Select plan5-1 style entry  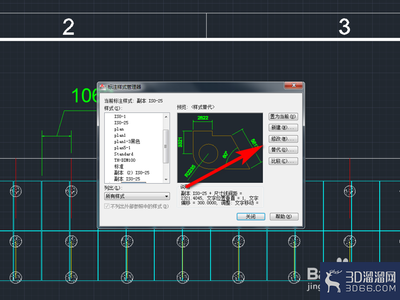[122, 148]
